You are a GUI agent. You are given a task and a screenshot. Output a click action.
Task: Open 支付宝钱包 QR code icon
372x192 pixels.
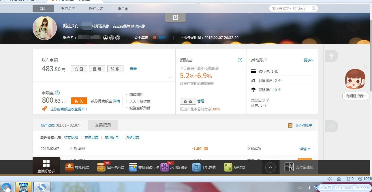(289, 167)
